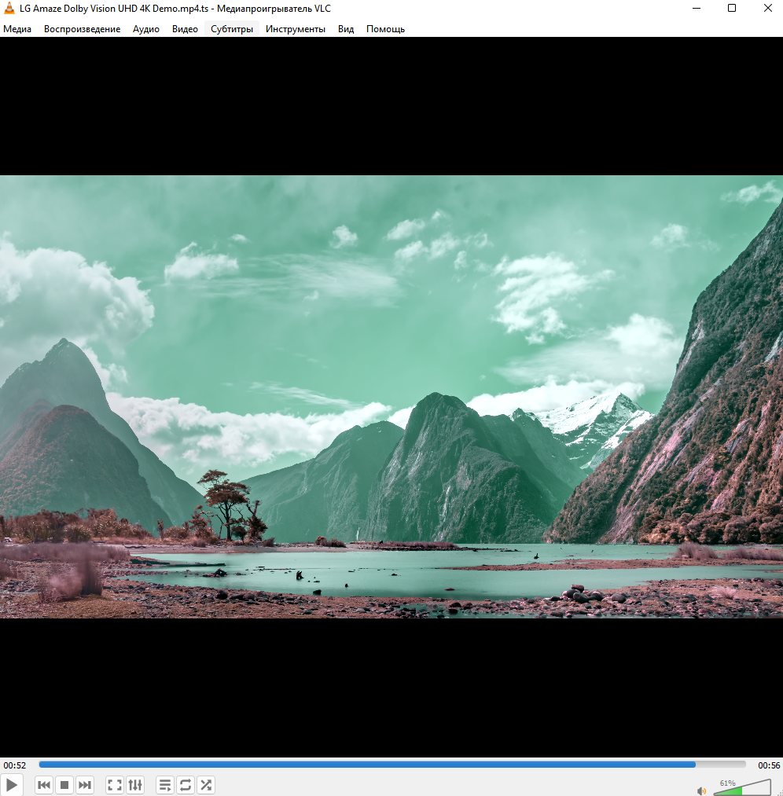The width and height of the screenshot is (783, 796).
Task: Stop playback with the square button
Action: 64,785
